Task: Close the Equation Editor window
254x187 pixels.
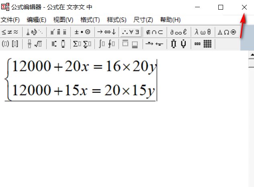Action: click(x=244, y=7)
